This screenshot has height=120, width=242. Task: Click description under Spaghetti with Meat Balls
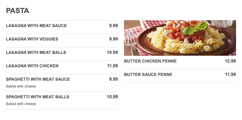point(21,104)
